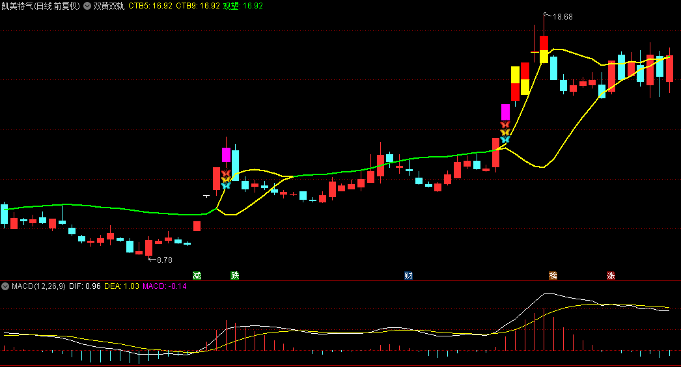Select the CTB5: 16.92 value
Image resolution: width=681 pixels, height=367 pixels.
tap(150, 6)
